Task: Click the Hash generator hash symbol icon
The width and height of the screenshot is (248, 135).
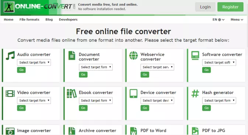Action: tap(195, 94)
